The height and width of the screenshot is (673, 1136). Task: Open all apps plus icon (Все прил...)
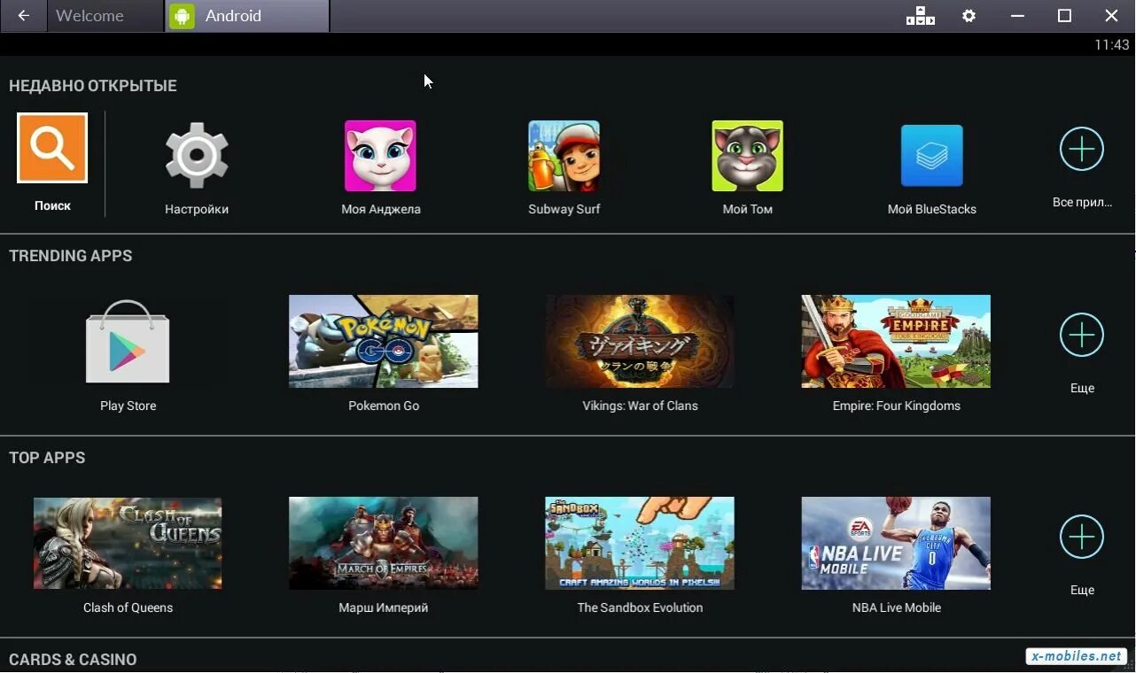coord(1082,149)
